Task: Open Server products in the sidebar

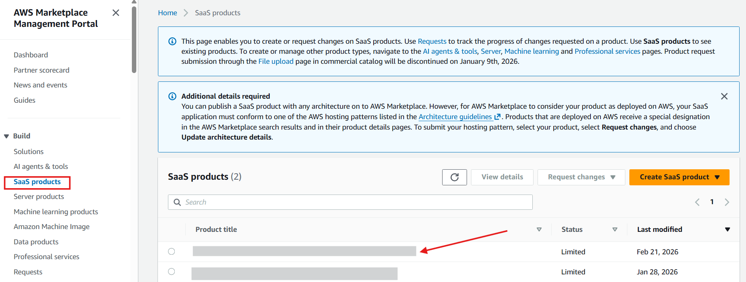Action: tap(39, 197)
